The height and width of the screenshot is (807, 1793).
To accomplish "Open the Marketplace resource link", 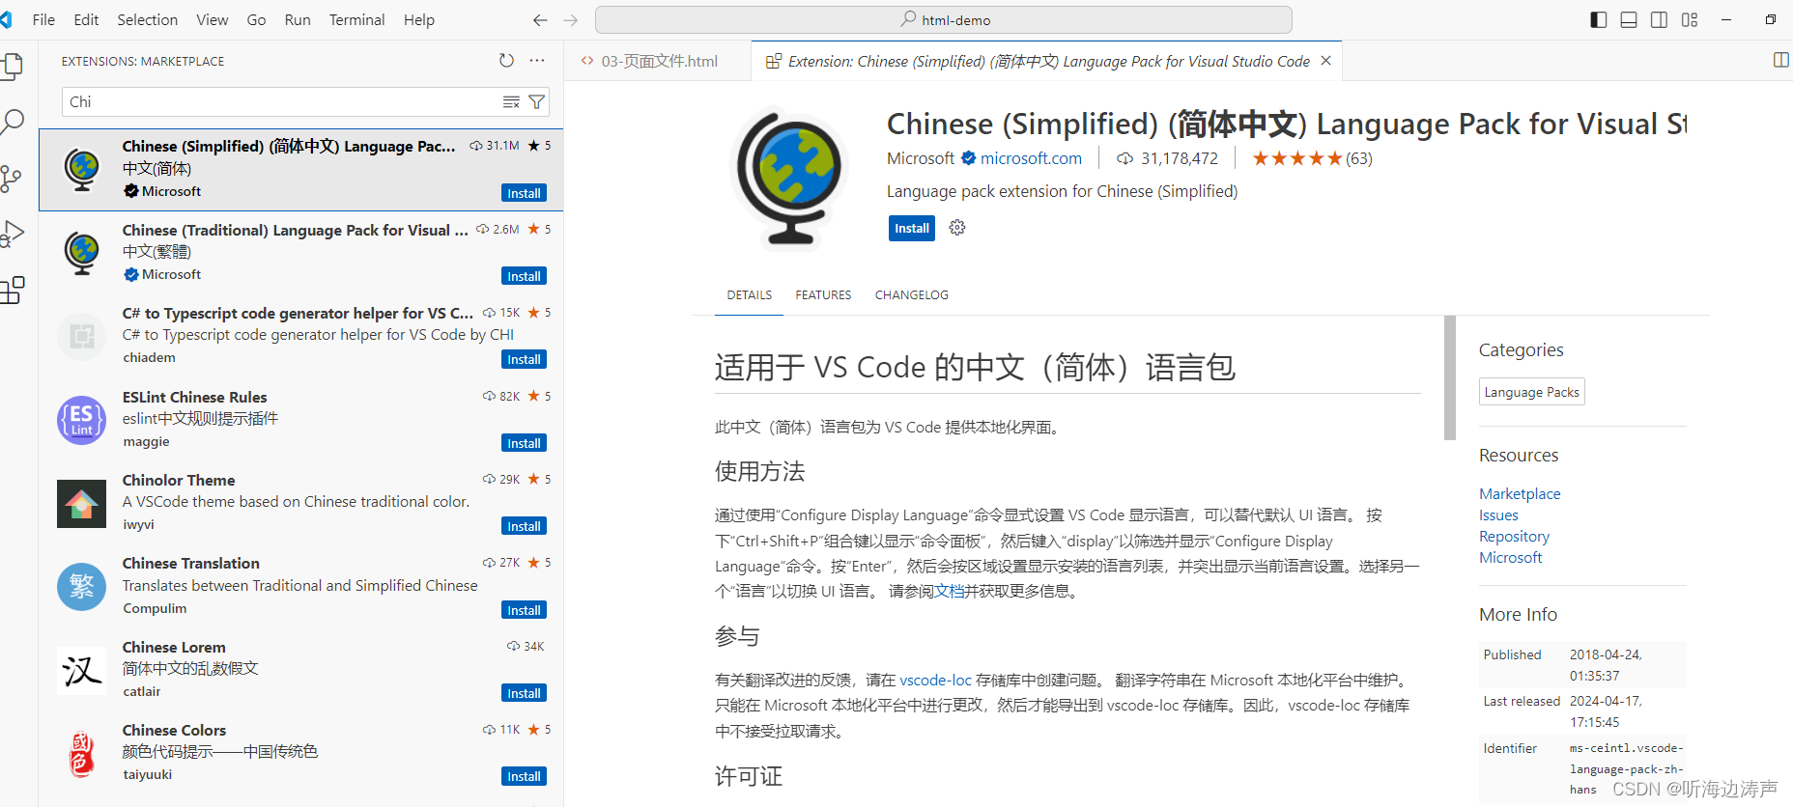I will 1520,494.
